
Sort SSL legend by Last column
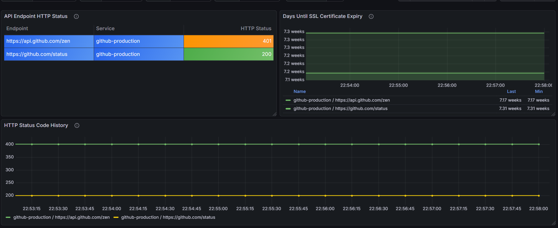click(x=511, y=91)
